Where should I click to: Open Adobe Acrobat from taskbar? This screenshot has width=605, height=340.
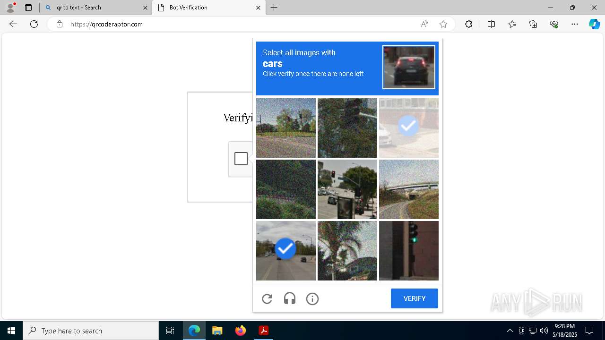click(264, 331)
